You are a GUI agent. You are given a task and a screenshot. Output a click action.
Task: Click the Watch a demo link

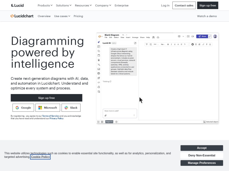(x=207, y=16)
